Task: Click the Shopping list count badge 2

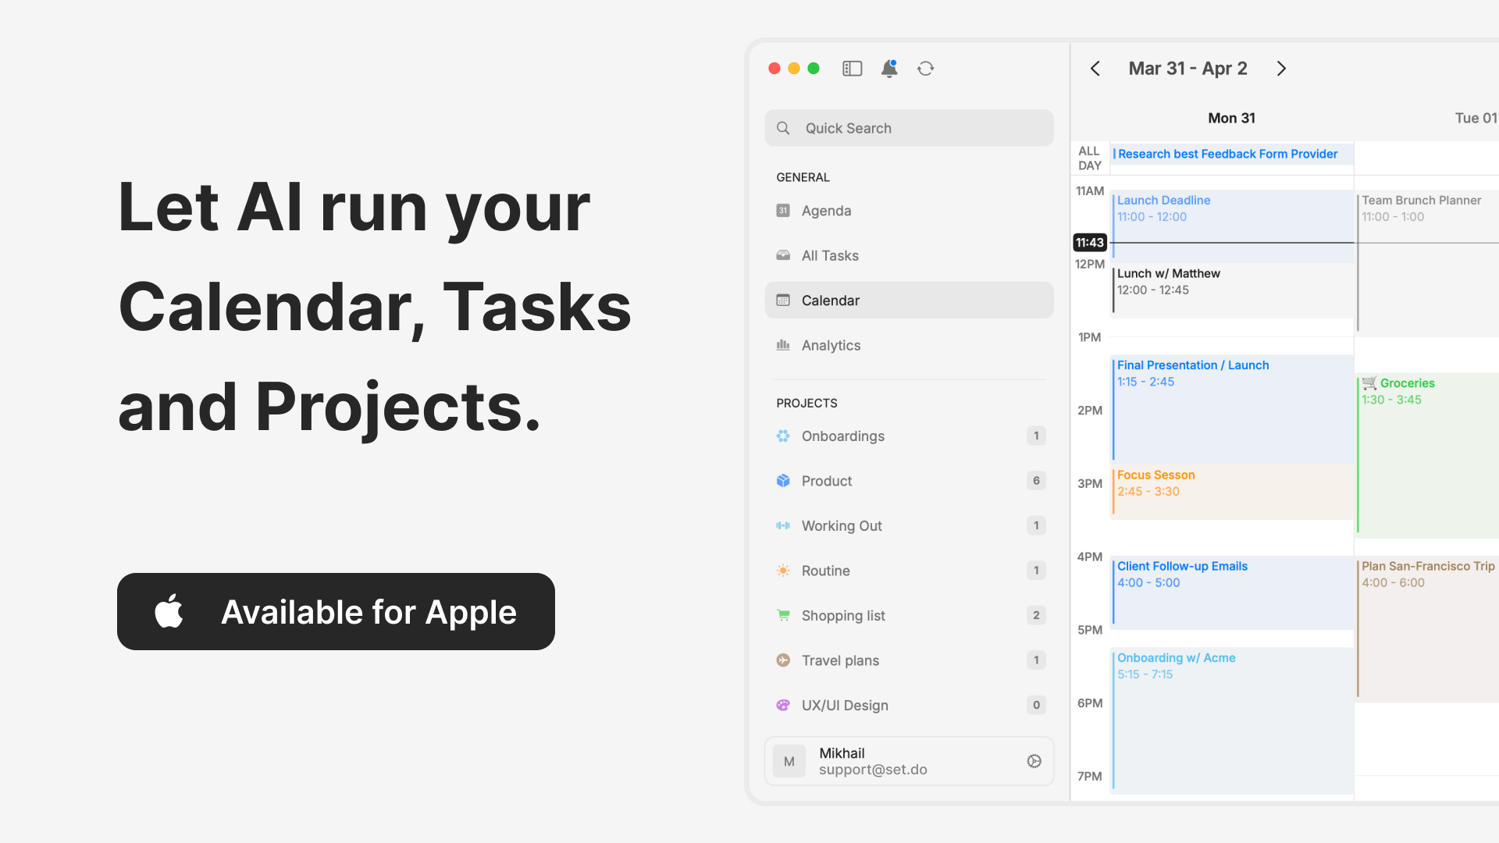Action: tap(1036, 615)
